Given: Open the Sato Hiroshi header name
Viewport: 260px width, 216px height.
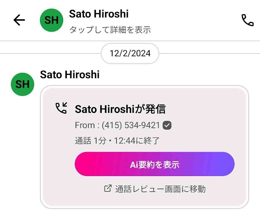Looking at the screenshot, I should 99,13.
